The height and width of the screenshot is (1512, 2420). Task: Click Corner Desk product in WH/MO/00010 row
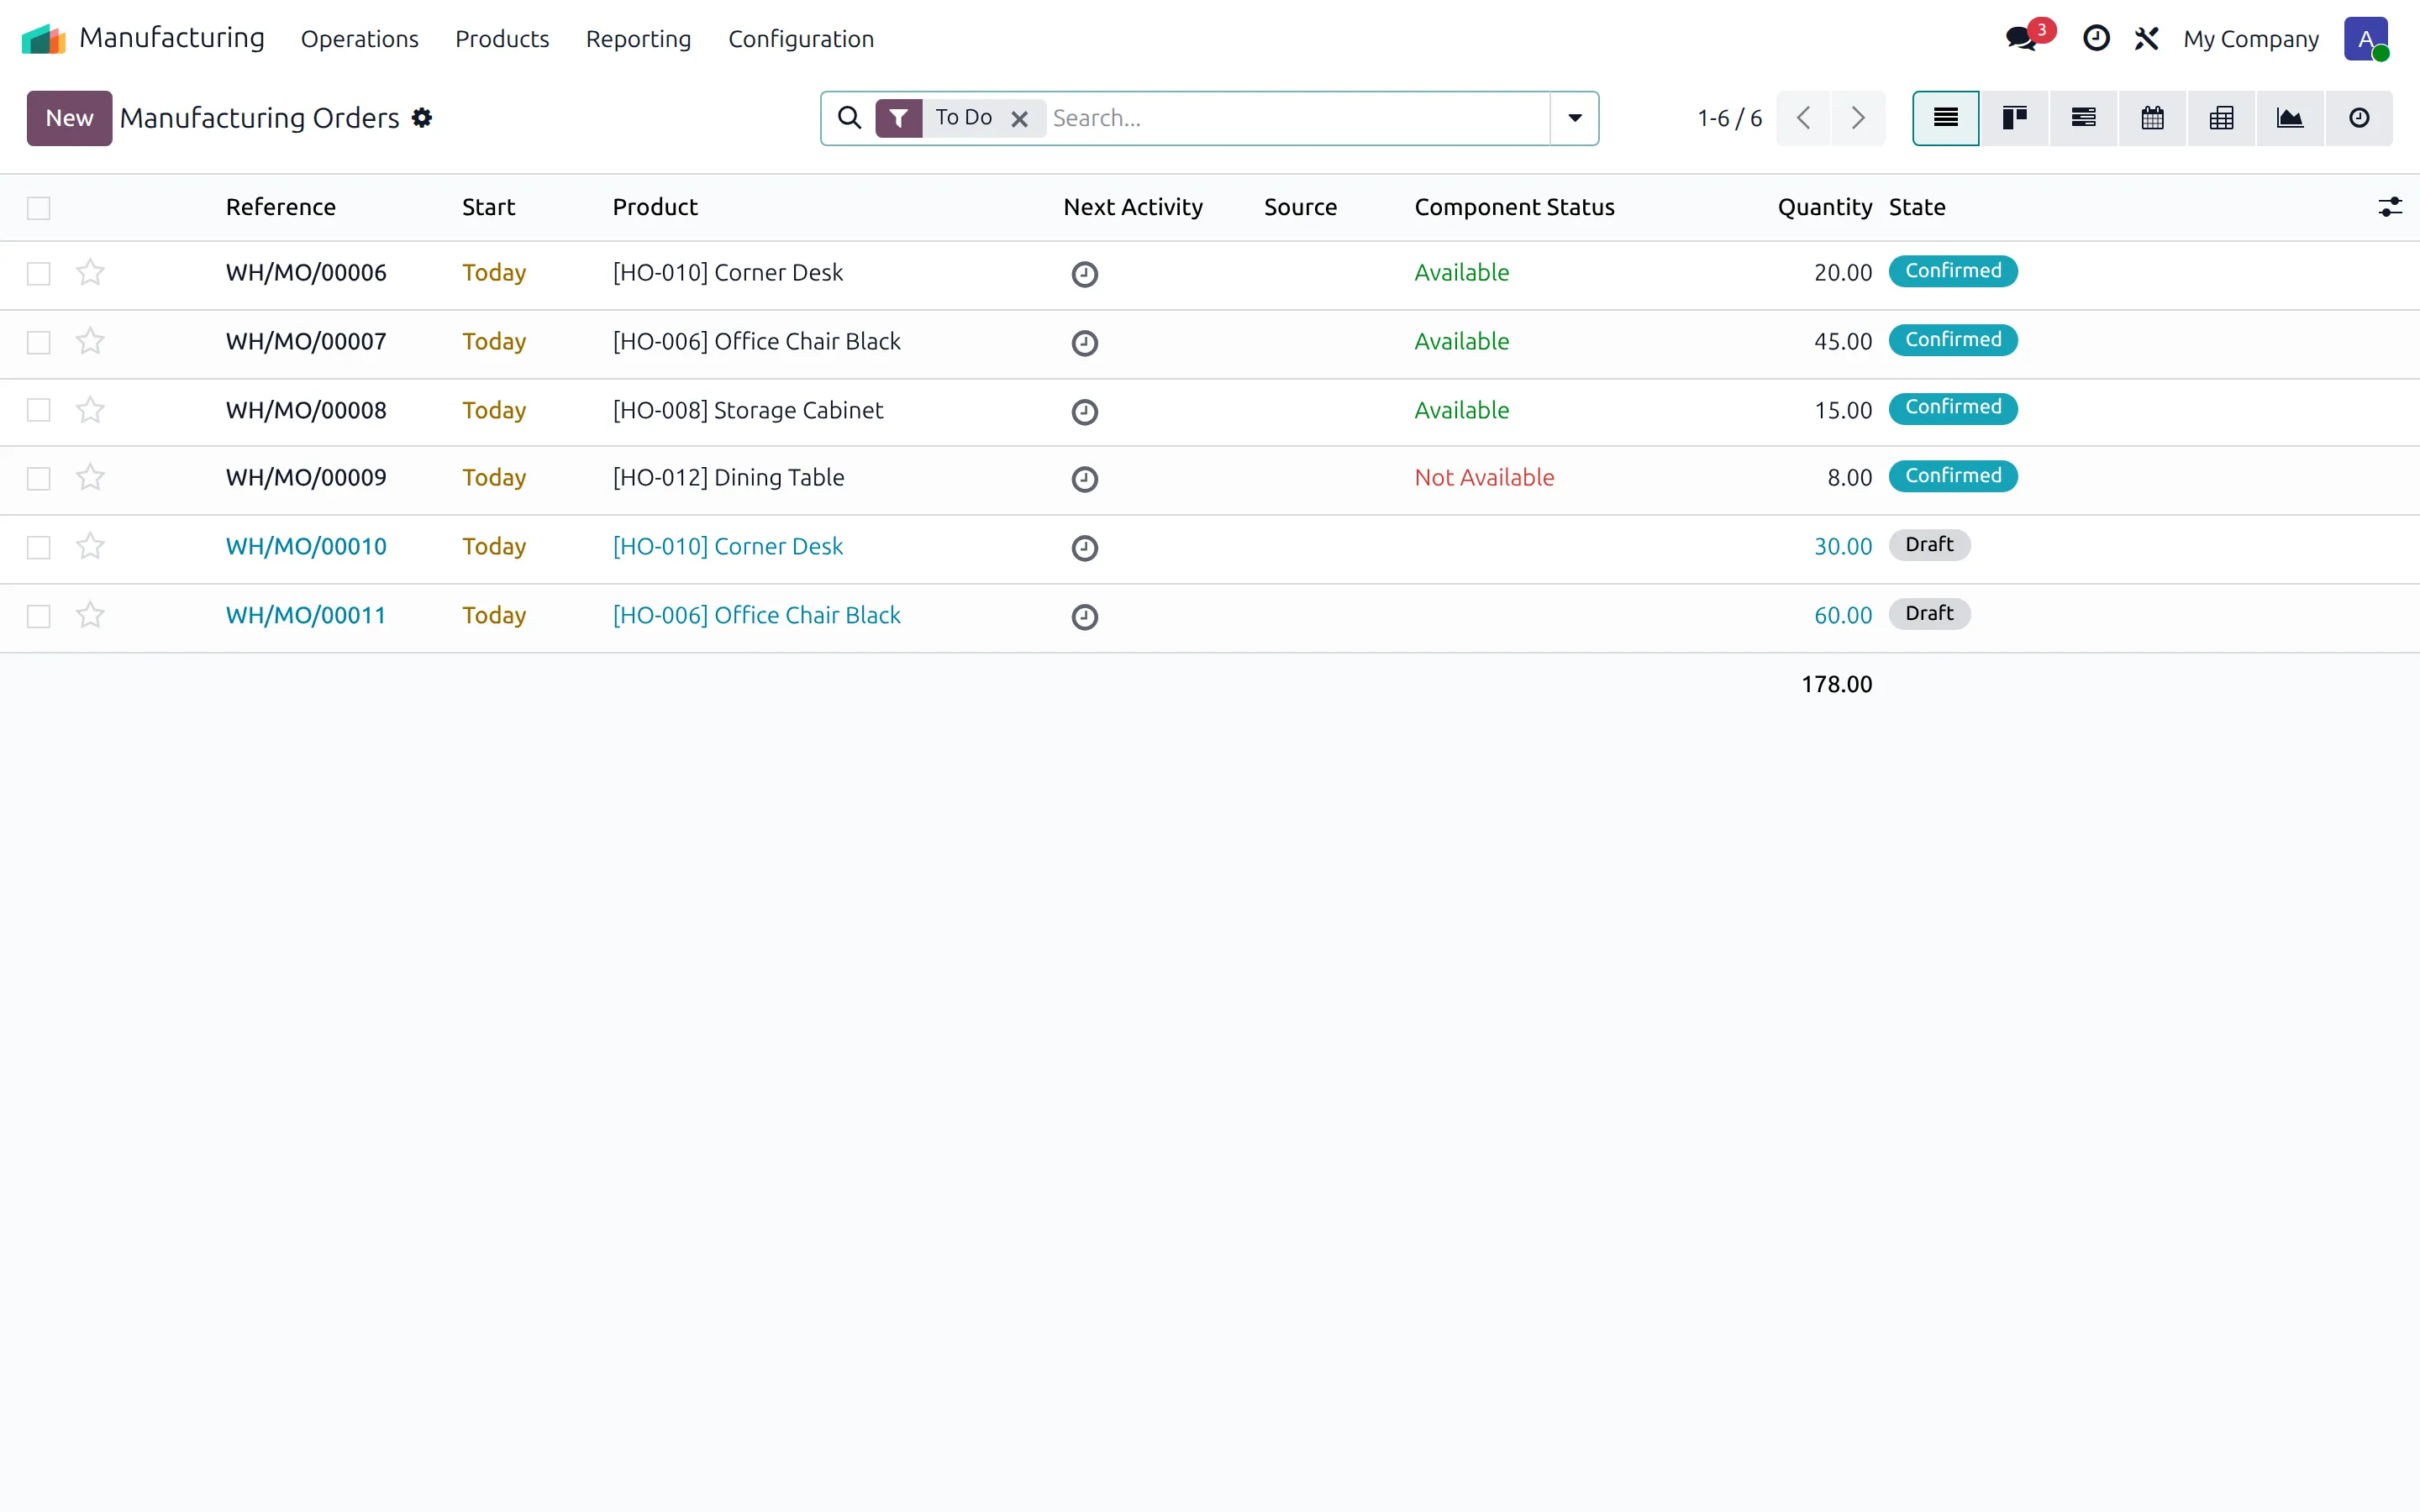(x=728, y=546)
